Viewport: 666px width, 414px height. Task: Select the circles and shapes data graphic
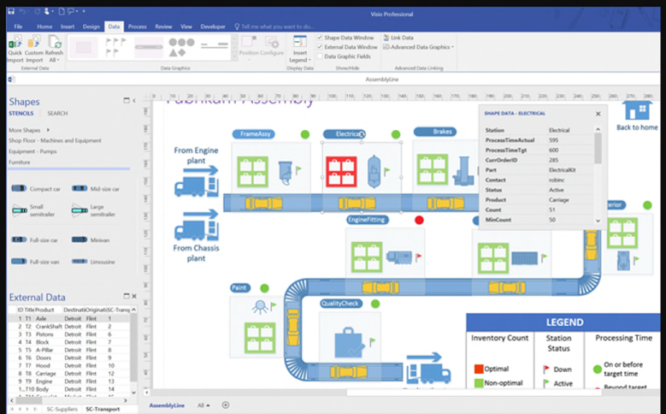(x=182, y=47)
